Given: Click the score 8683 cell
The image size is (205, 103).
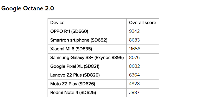Looking at the screenshot, I should coord(143,40).
